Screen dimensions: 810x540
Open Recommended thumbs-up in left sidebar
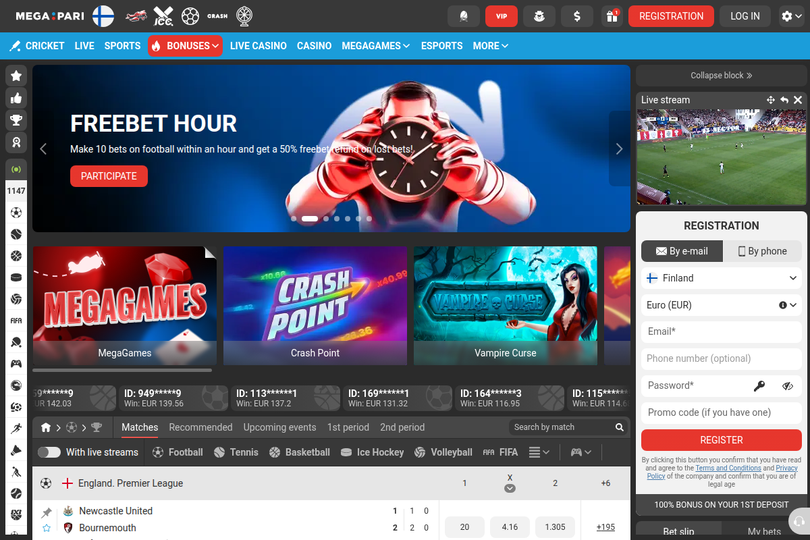[16, 98]
